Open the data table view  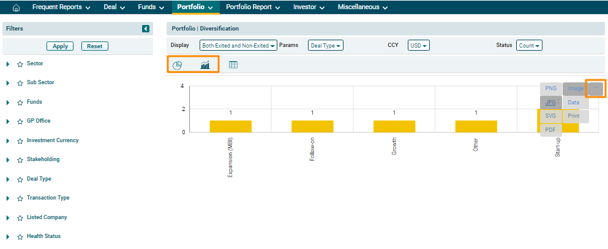233,65
